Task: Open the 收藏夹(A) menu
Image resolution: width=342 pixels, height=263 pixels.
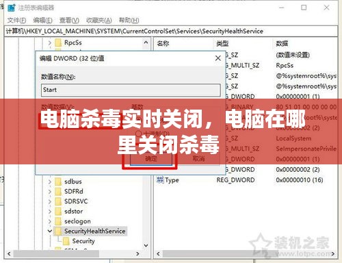Action: point(99,21)
